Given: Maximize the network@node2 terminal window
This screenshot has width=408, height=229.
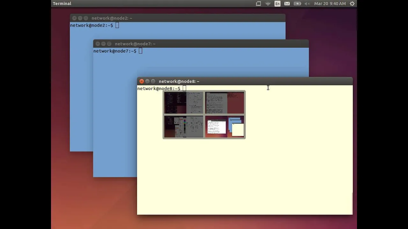Looking at the screenshot, I should coord(86,18).
